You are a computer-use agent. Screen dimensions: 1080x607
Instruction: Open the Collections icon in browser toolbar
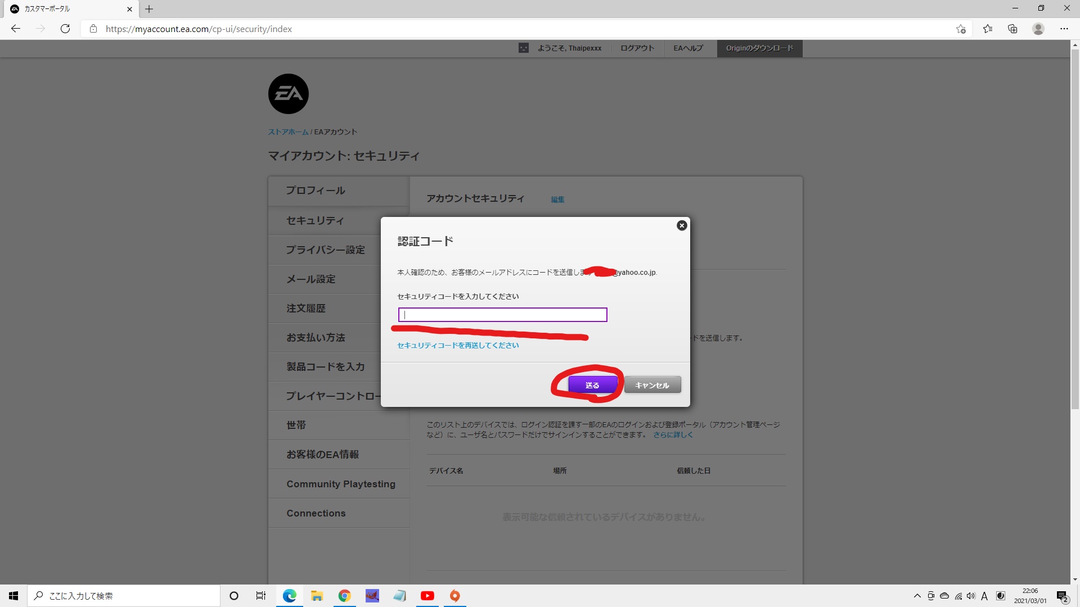1012,29
